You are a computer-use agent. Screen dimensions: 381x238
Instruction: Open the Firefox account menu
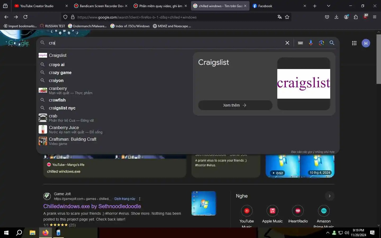coord(346,17)
